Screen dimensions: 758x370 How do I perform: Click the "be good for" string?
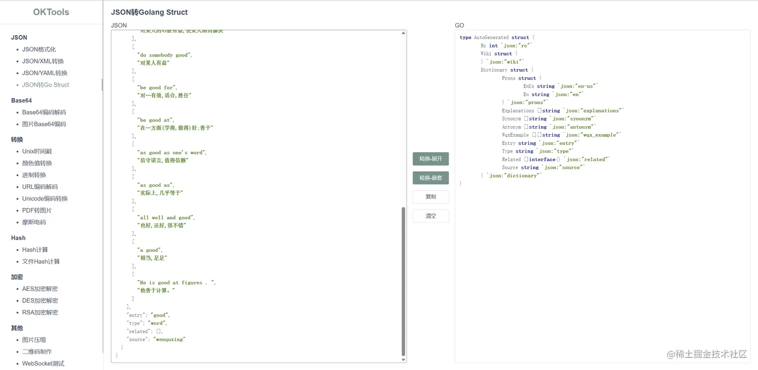pyautogui.click(x=157, y=88)
